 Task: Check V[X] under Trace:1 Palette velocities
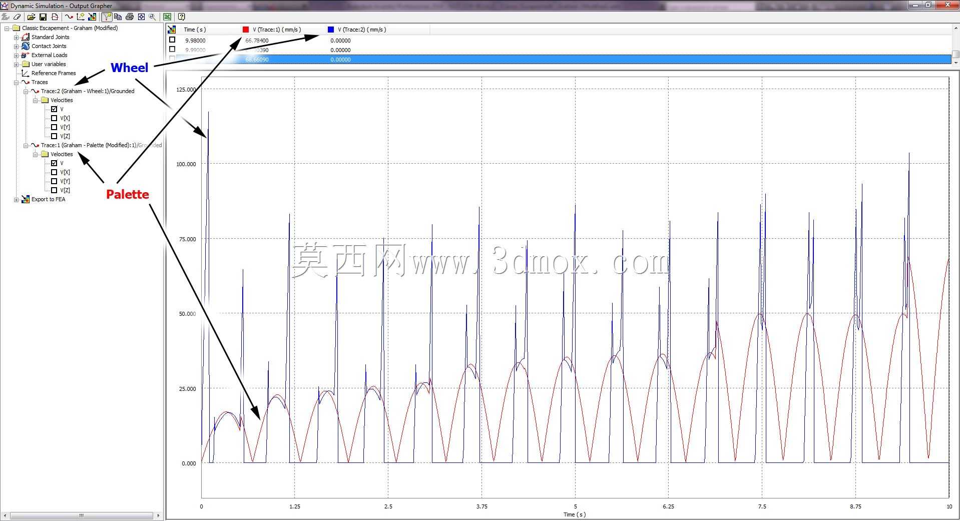click(x=54, y=172)
